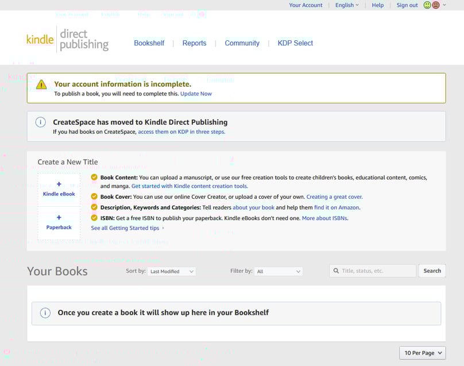
Task: Click the Update Now link
Action: [x=196, y=93]
